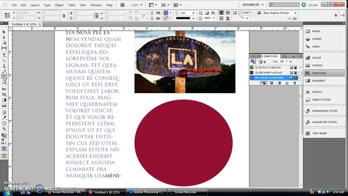Screen dimensions: 348x196
Task: Switch to the SWATCHES panel tab
Action: tap(271, 56)
